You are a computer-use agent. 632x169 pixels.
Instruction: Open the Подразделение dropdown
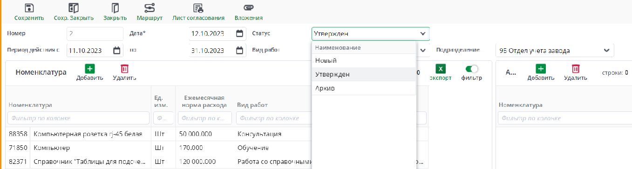[606, 50]
